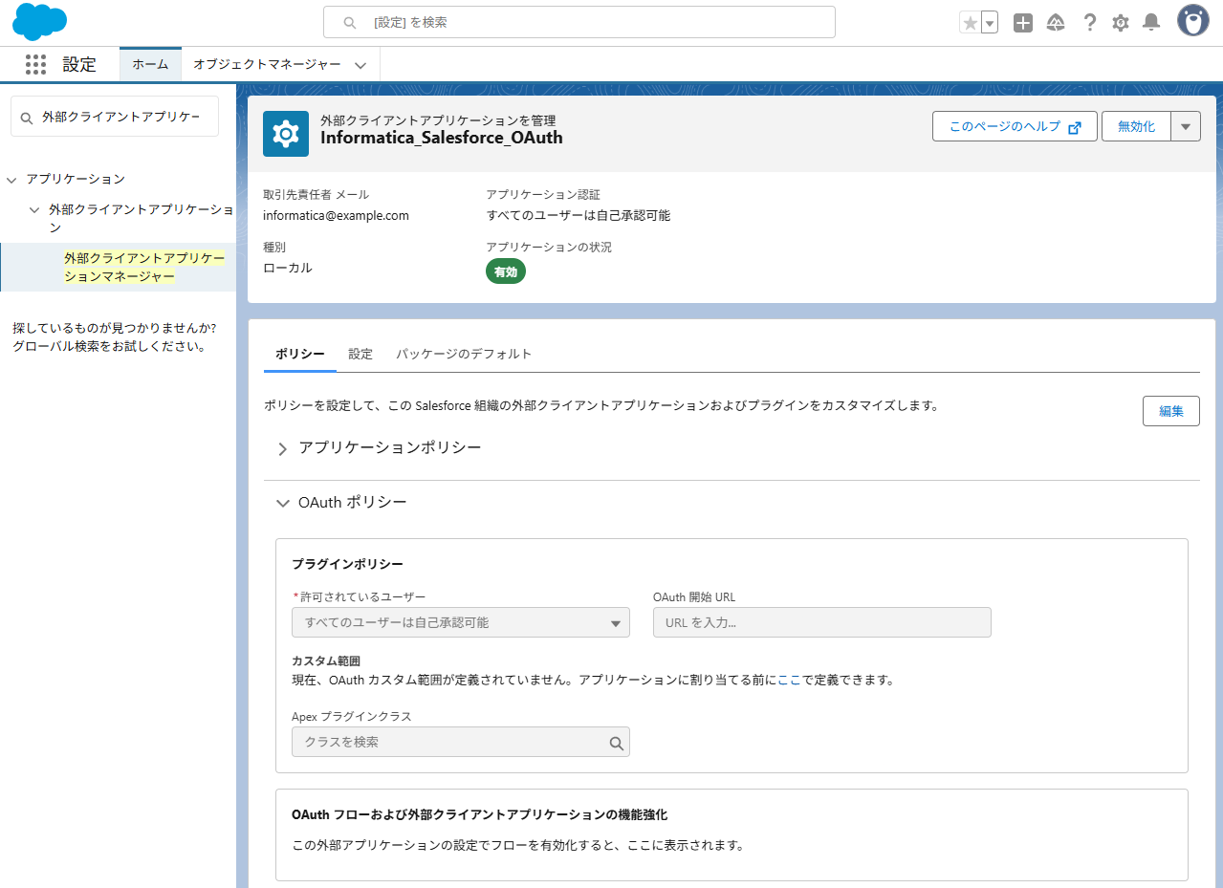Click the プラグインポリシー heading
The width and height of the screenshot is (1223, 888).
pyautogui.click(x=347, y=564)
